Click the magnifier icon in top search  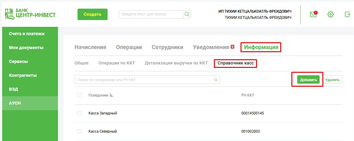tap(187, 14)
